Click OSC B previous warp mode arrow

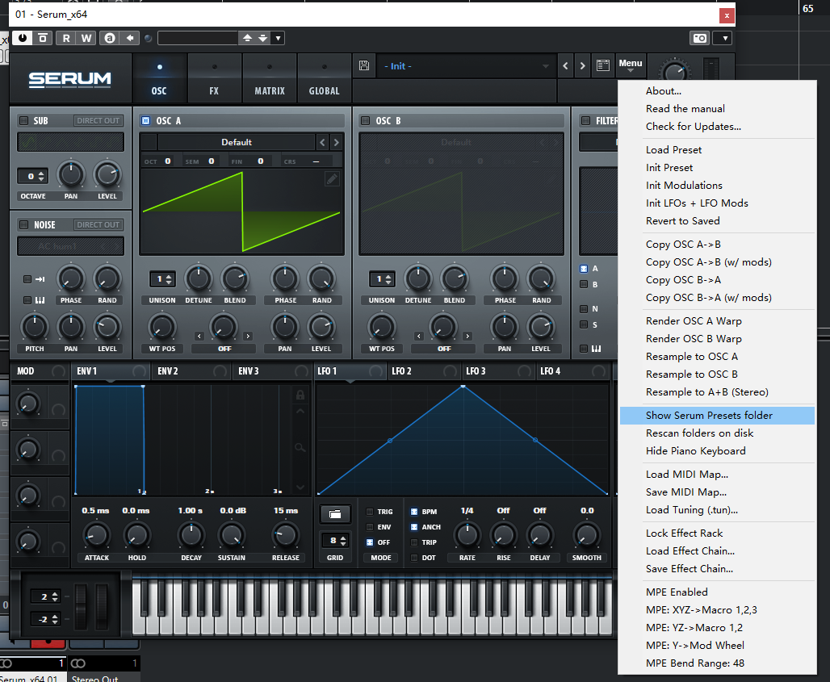[x=419, y=336]
